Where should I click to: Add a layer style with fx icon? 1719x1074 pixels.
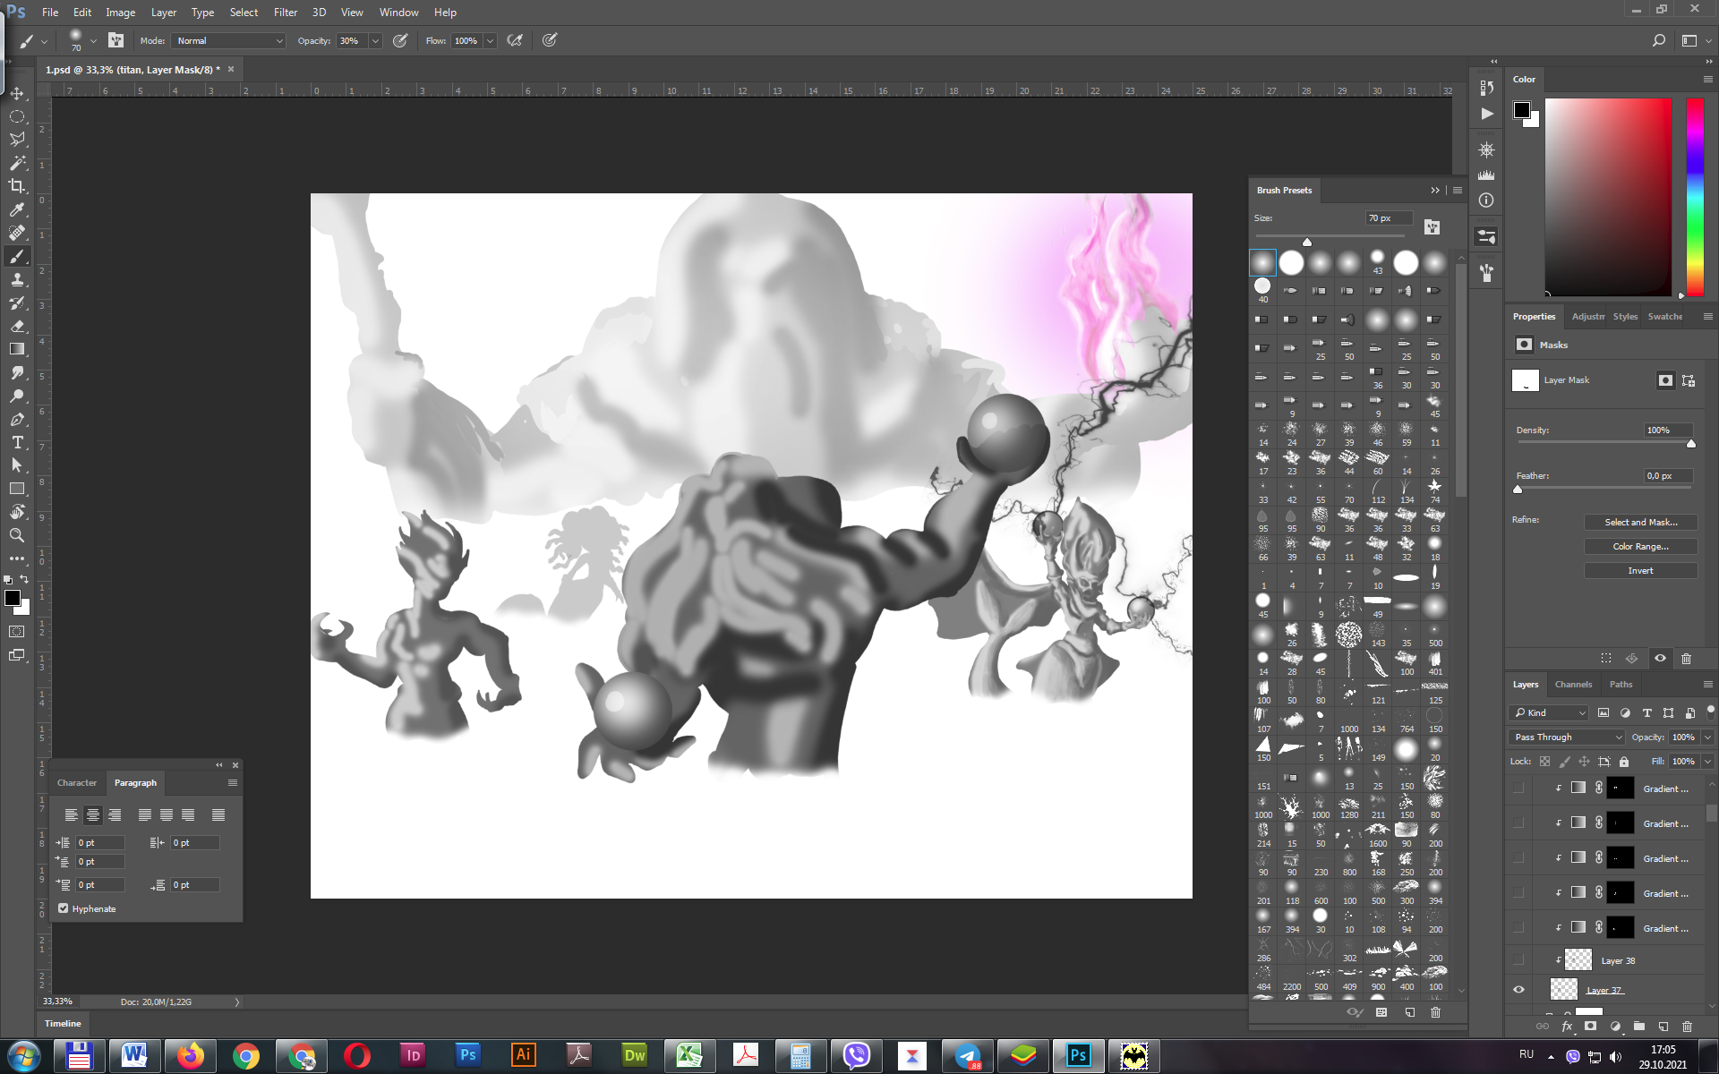point(1567,1027)
